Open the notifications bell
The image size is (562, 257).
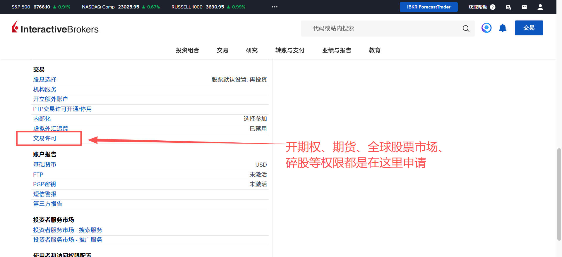pyautogui.click(x=503, y=28)
